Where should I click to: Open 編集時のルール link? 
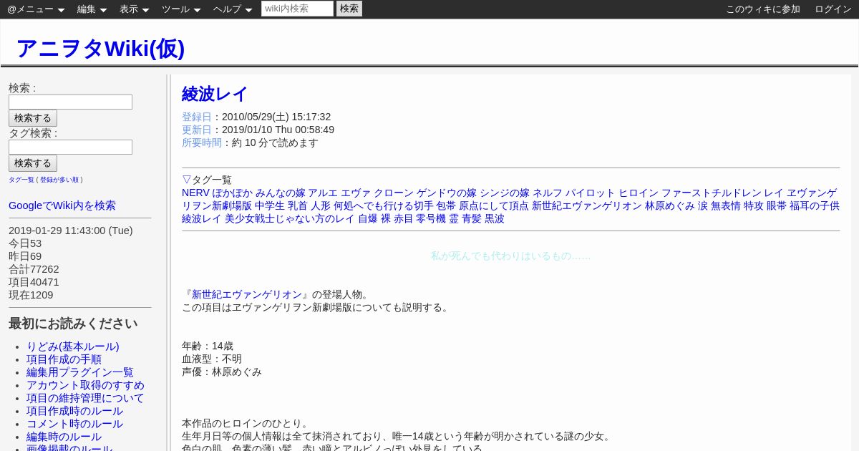pos(64,437)
